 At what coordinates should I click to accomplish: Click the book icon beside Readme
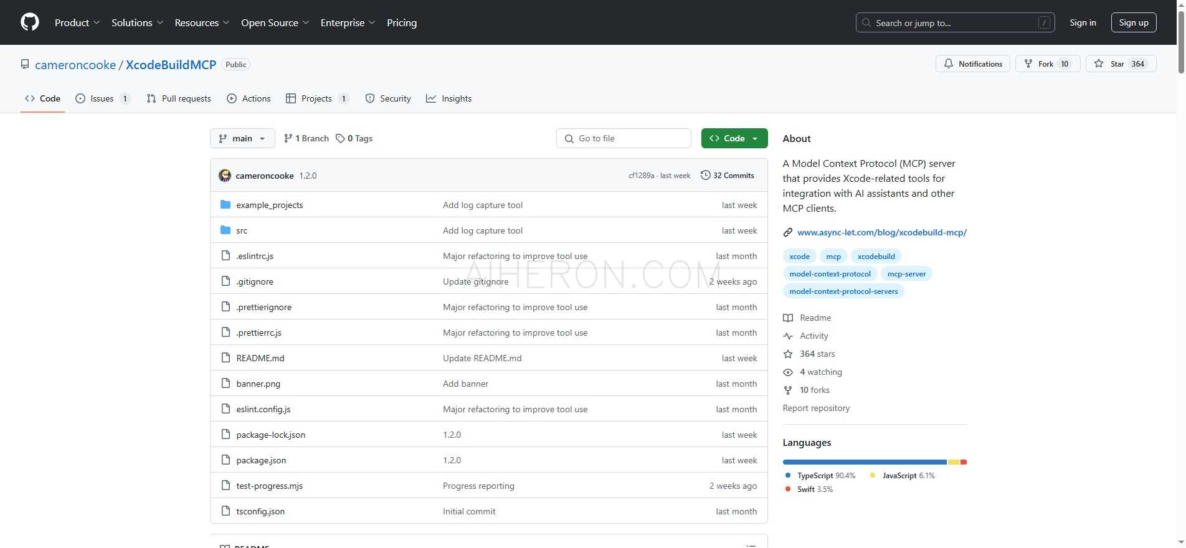pyautogui.click(x=788, y=318)
